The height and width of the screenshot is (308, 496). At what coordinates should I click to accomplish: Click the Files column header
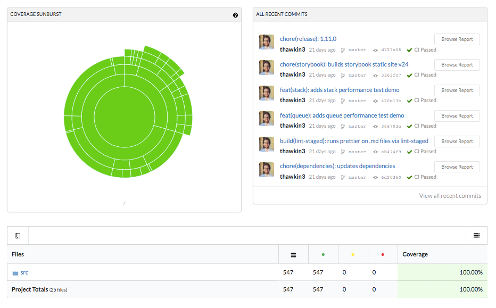pyautogui.click(x=18, y=255)
